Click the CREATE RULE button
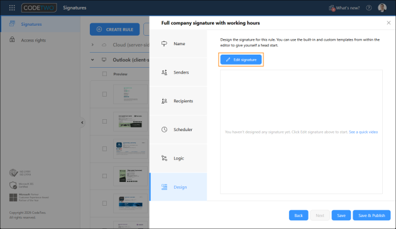Screen dimensions: 396x229 tap(114, 29)
